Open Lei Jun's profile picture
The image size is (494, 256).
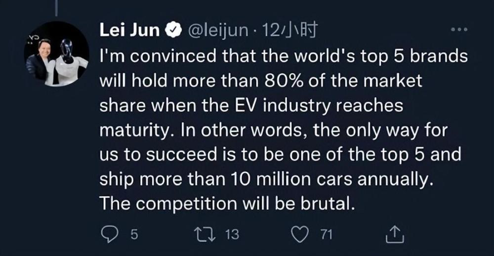coord(56,53)
